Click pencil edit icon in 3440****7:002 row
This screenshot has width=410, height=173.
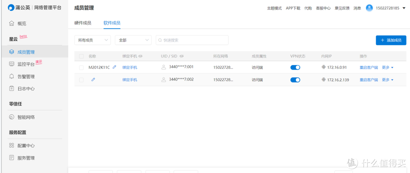[x=93, y=79]
